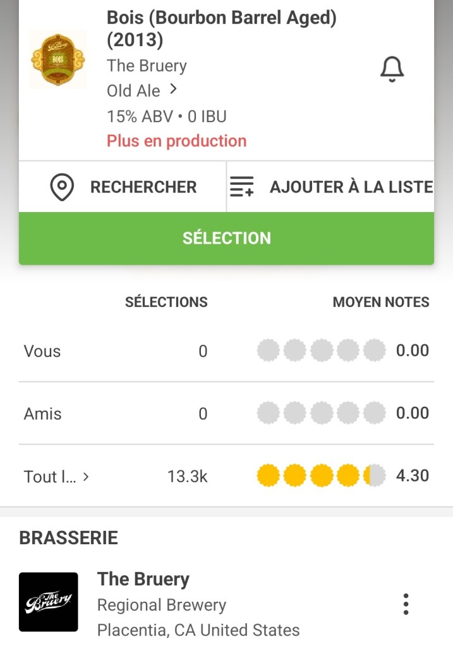Tap the notification bell icon
The width and height of the screenshot is (453, 648).
point(392,69)
